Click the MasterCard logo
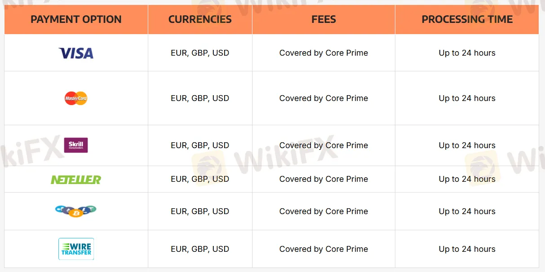The height and width of the screenshot is (272, 545). click(76, 98)
